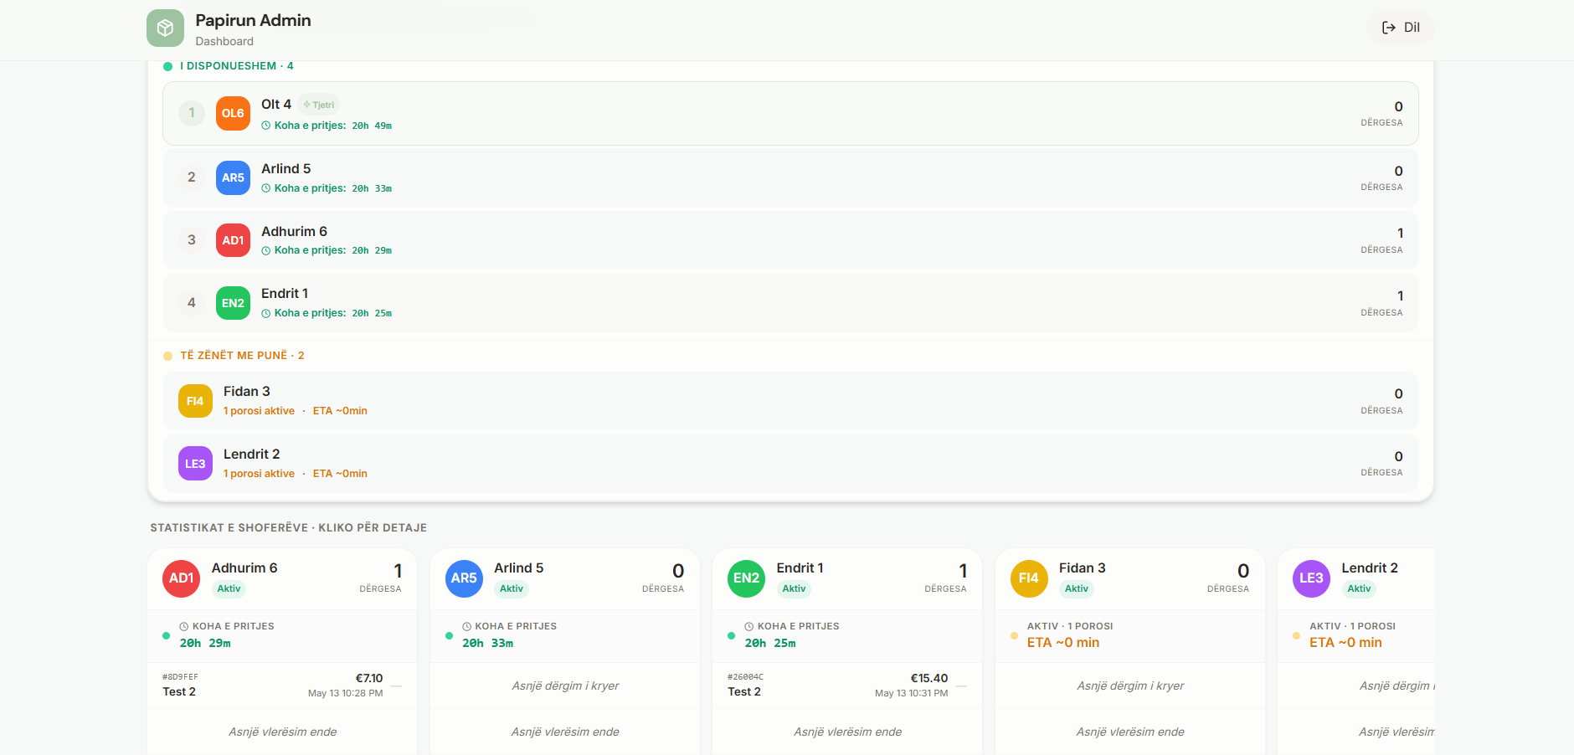Open the Fidan 3 busy driver row
The image size is (1574, 755).
coord(790,401)
